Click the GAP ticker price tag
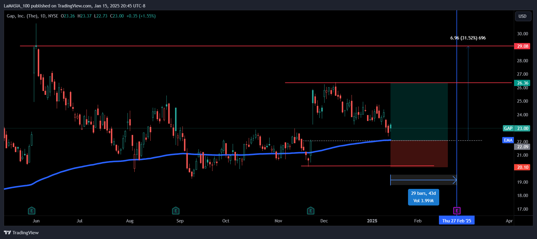The height and width of the screenshot is (239, 537). [508, 128]
